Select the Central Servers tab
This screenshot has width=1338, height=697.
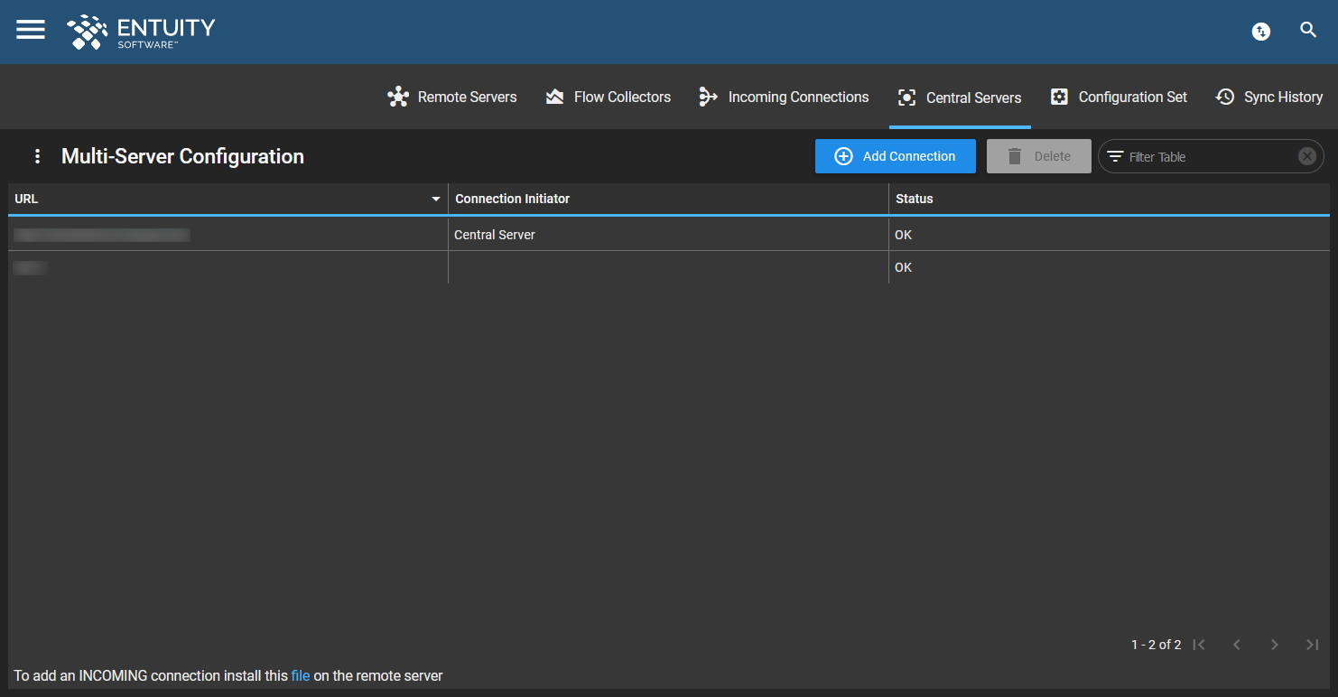pos(960,98)
